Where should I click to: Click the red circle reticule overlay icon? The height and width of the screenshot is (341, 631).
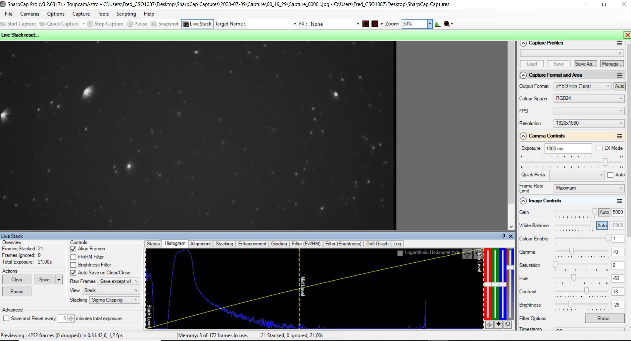365,24
